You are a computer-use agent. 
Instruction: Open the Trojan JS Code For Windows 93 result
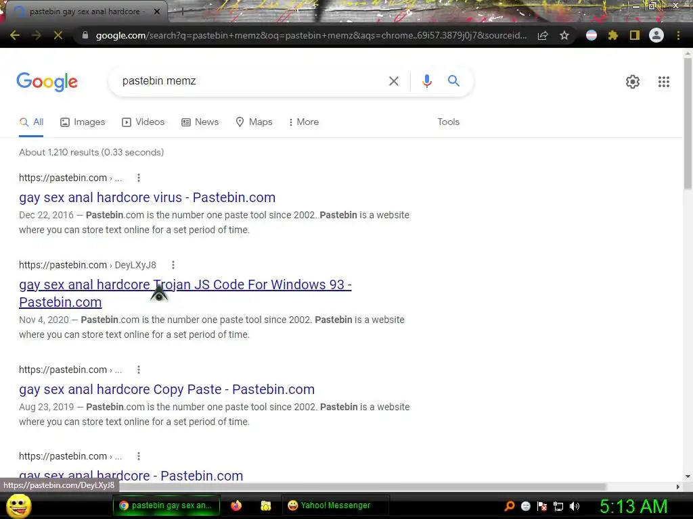click(185, 293)
